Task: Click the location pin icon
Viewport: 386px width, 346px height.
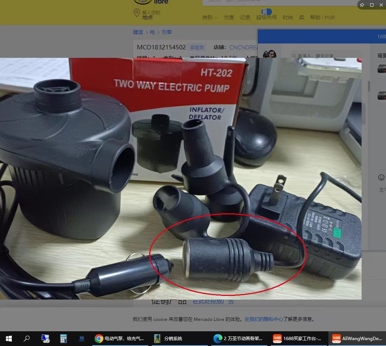Action: 137,14
